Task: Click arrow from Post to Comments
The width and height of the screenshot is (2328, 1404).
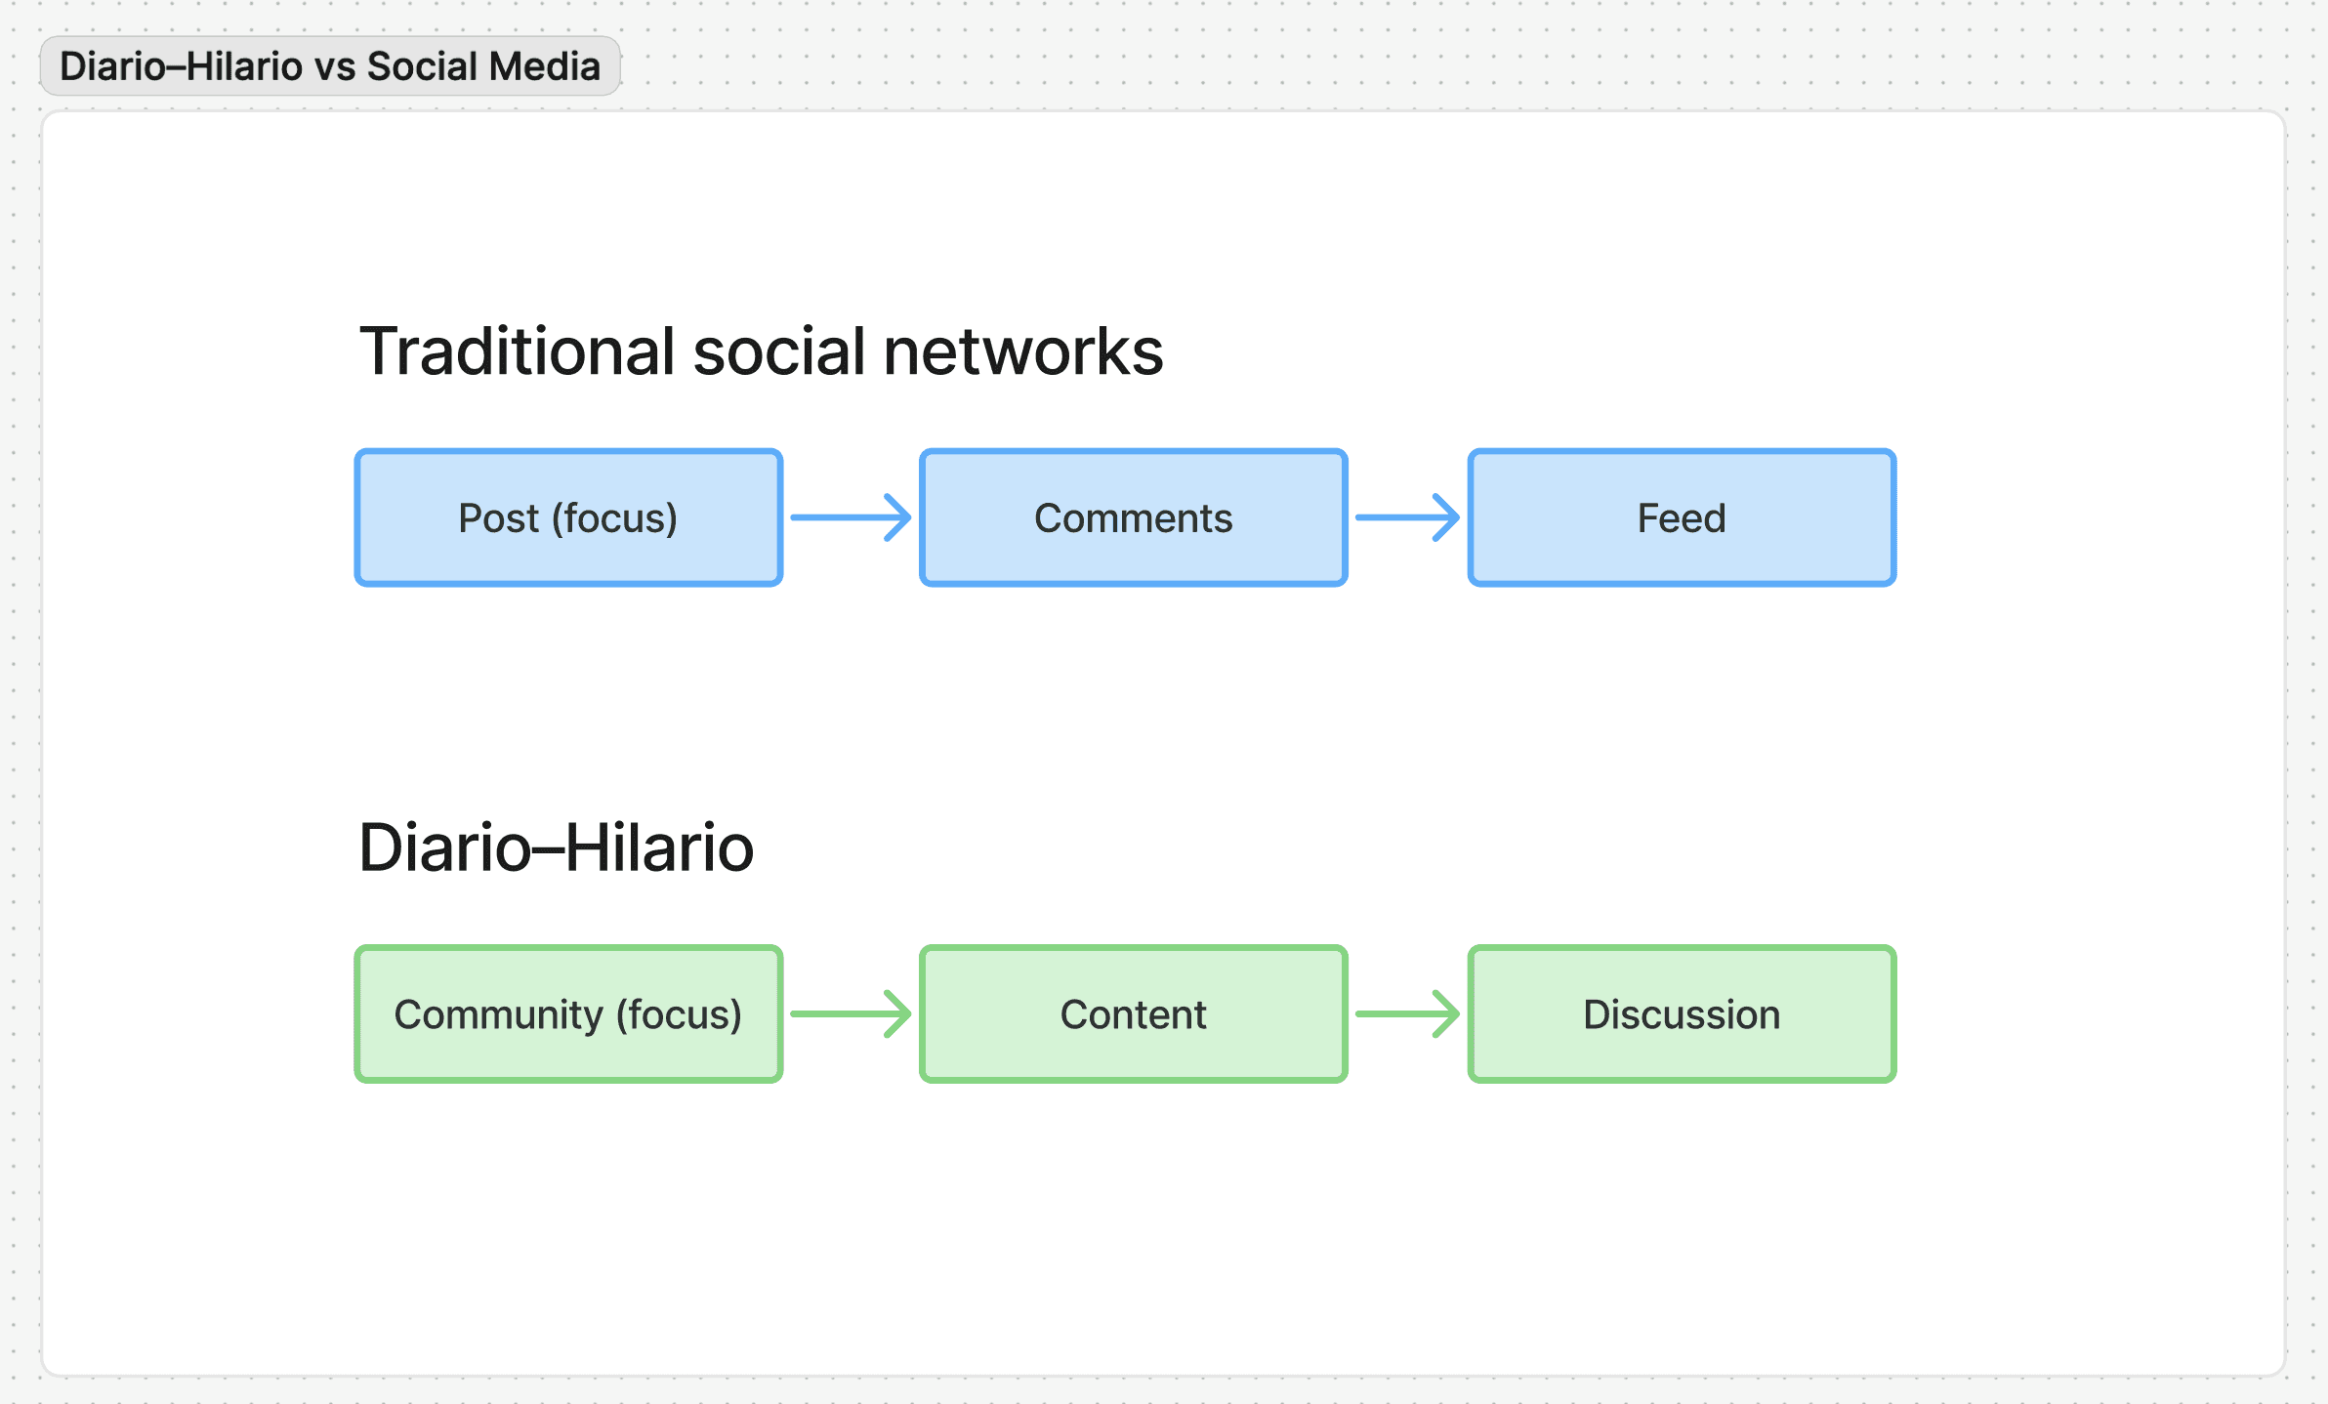Action: (848, 517)
